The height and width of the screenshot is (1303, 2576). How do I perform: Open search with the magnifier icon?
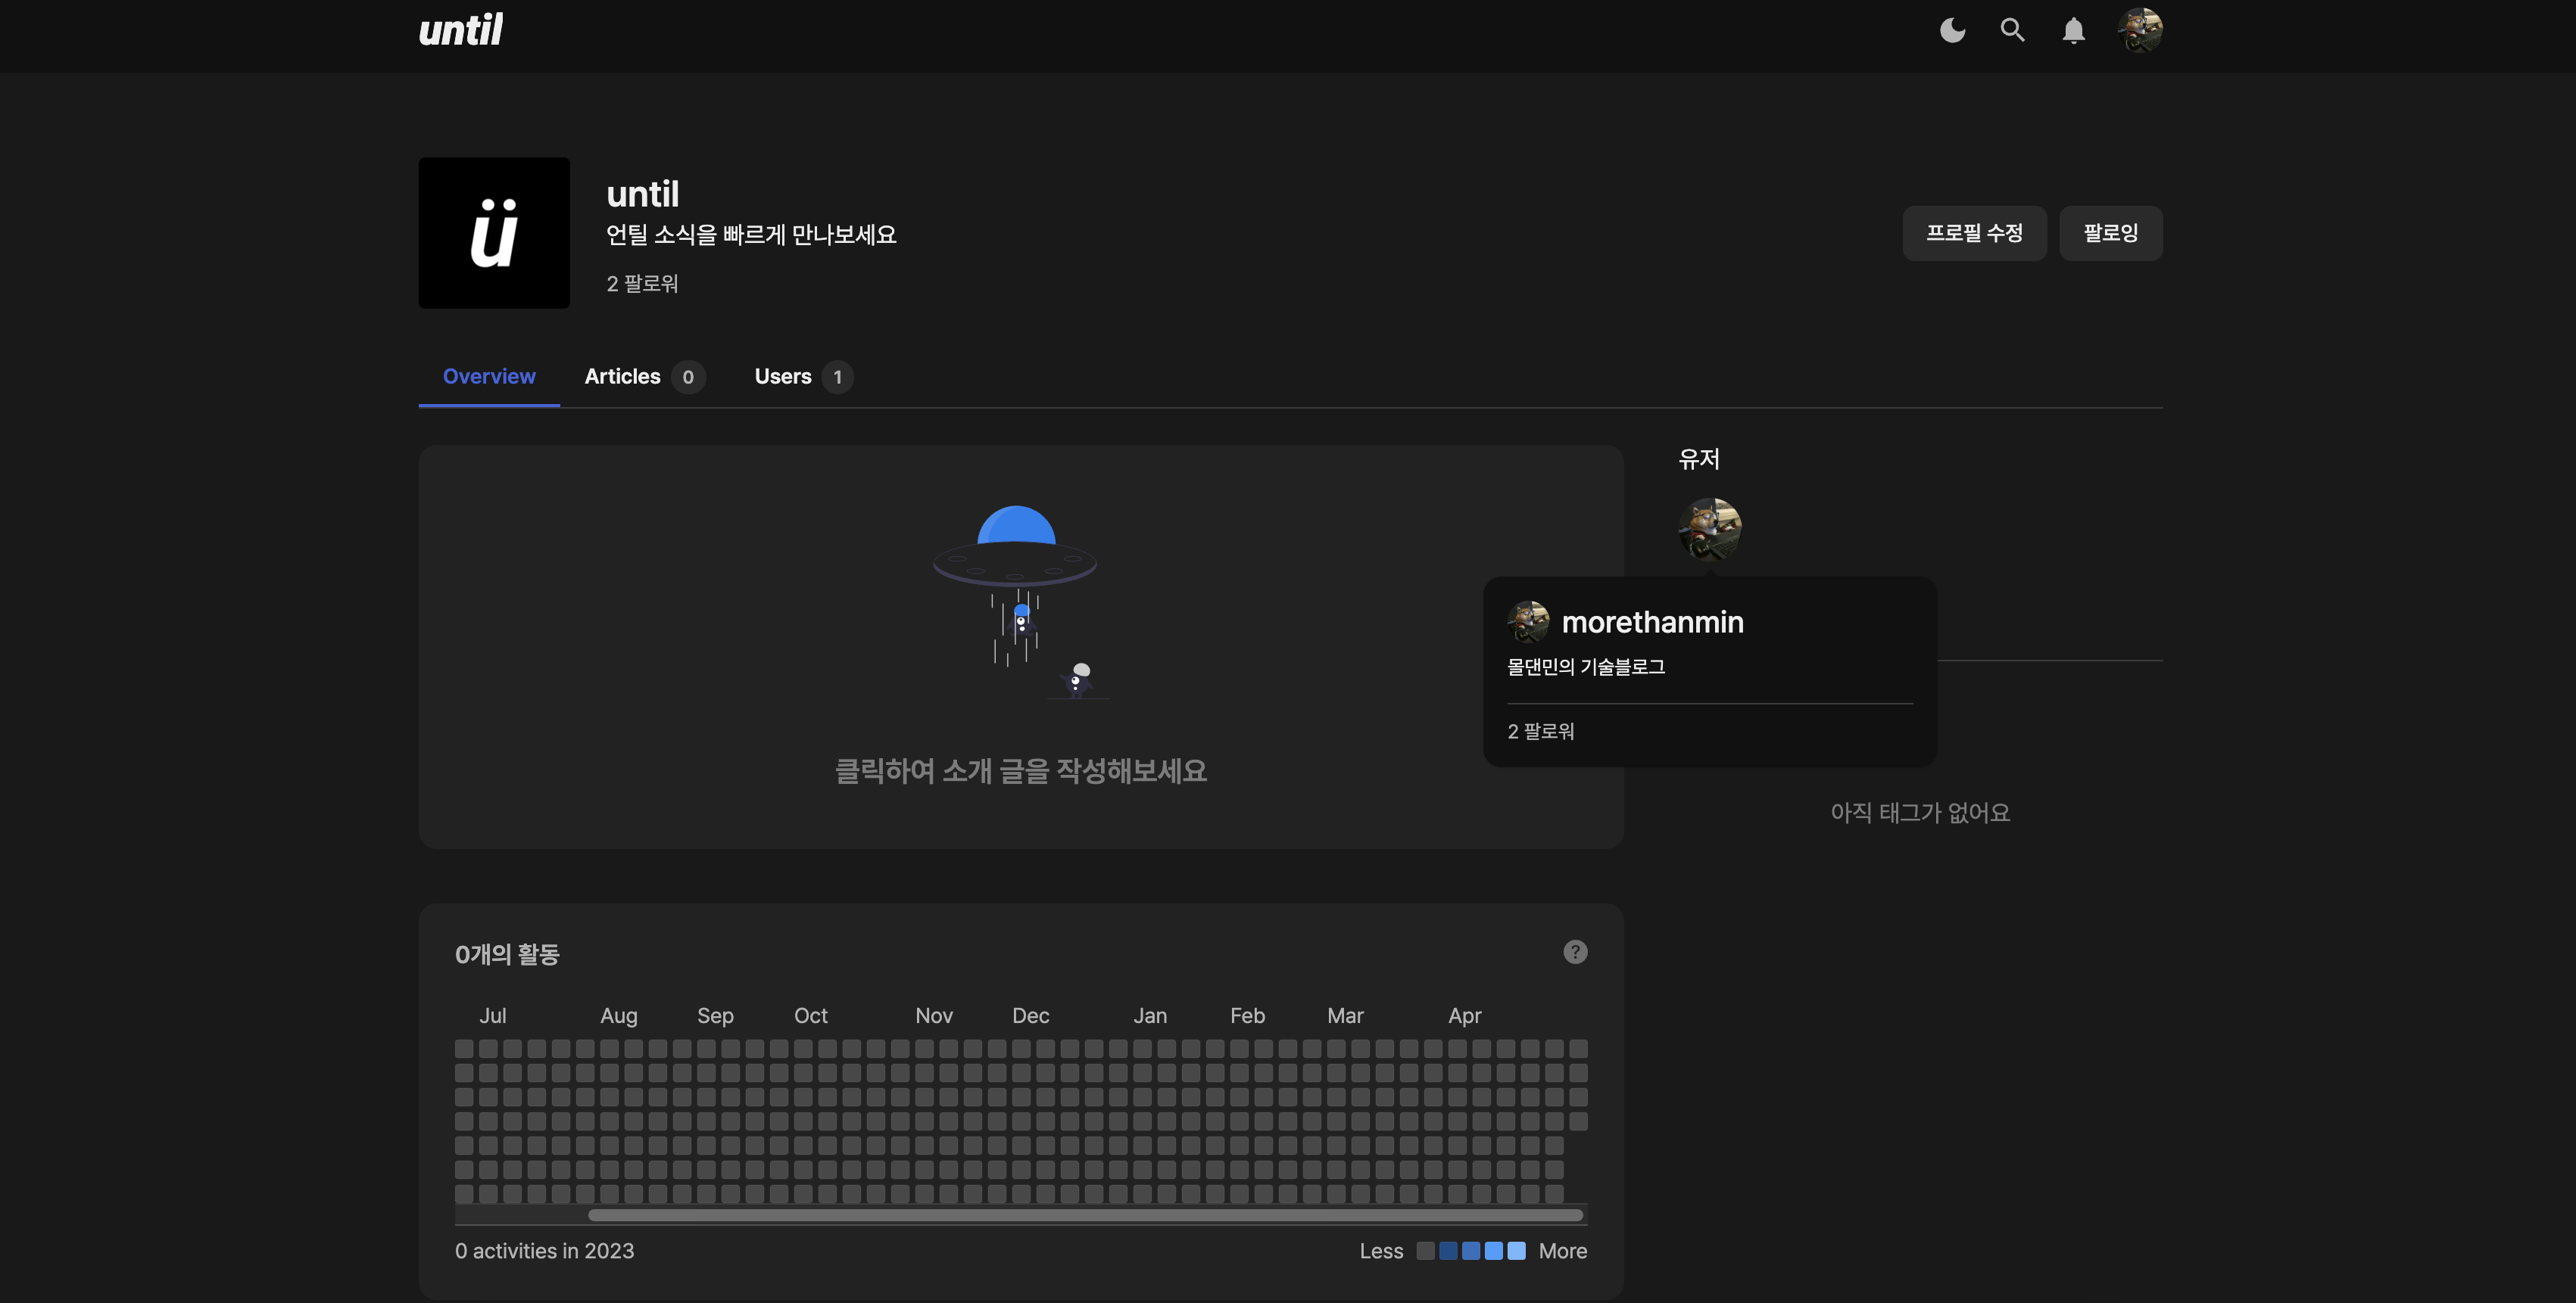(x=2012, y=30)
